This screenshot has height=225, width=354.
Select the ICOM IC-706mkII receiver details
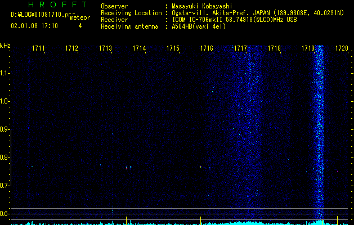(234, 20)
